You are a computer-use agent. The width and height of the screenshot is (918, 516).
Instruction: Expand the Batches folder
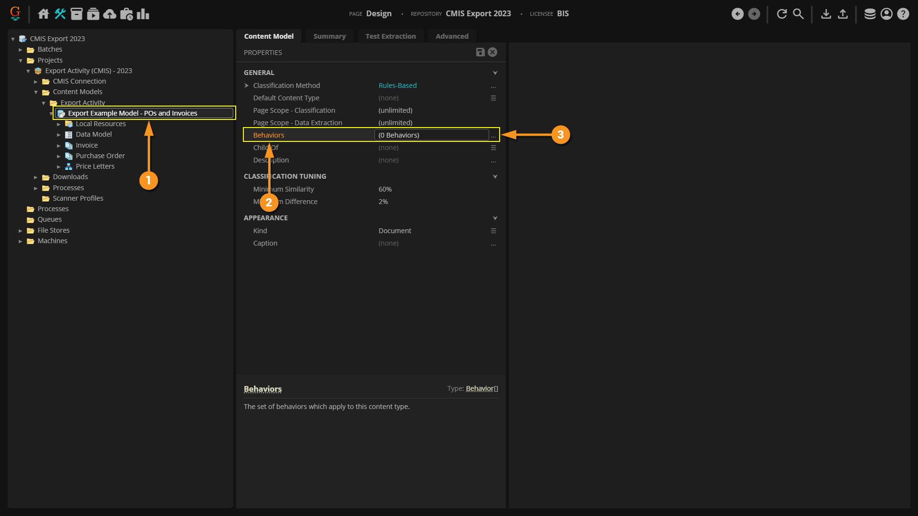(x=21, y=50)
